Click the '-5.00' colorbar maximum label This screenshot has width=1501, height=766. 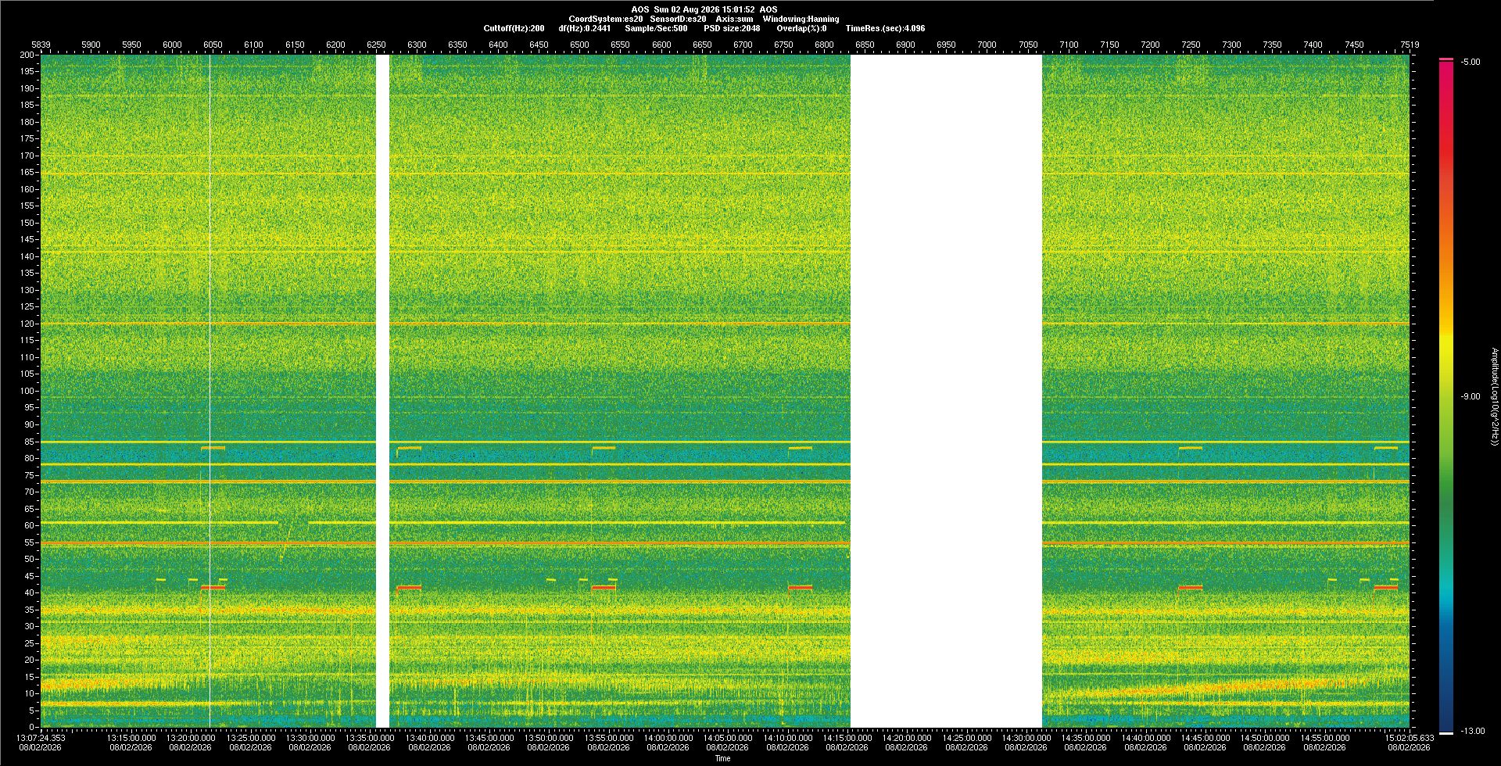tap(1471, 62)
